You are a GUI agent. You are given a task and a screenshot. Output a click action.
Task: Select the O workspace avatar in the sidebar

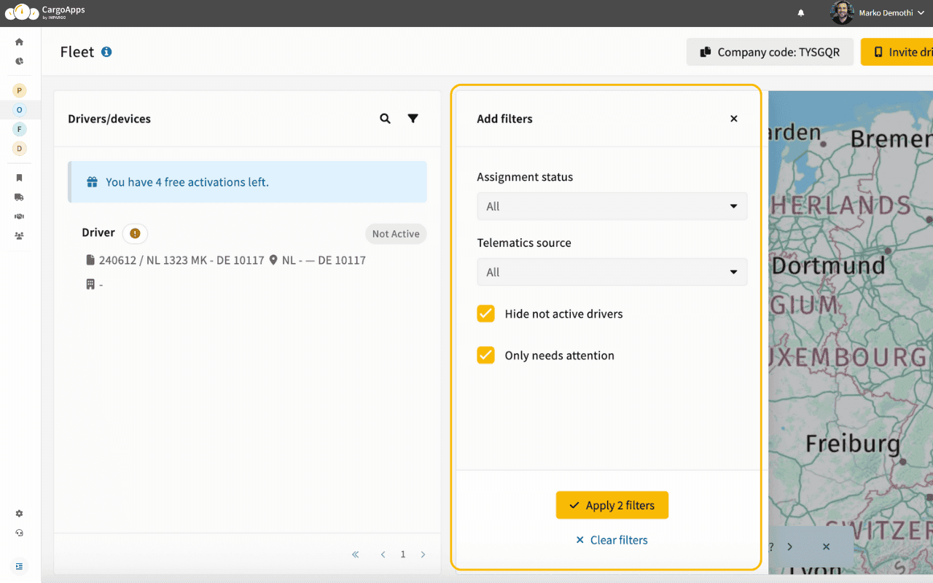click(19, 109)
